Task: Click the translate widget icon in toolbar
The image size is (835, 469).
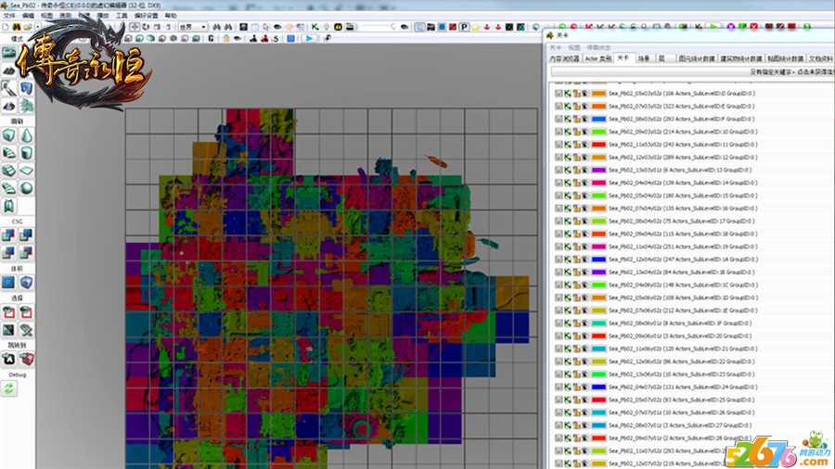Action: 135,27
